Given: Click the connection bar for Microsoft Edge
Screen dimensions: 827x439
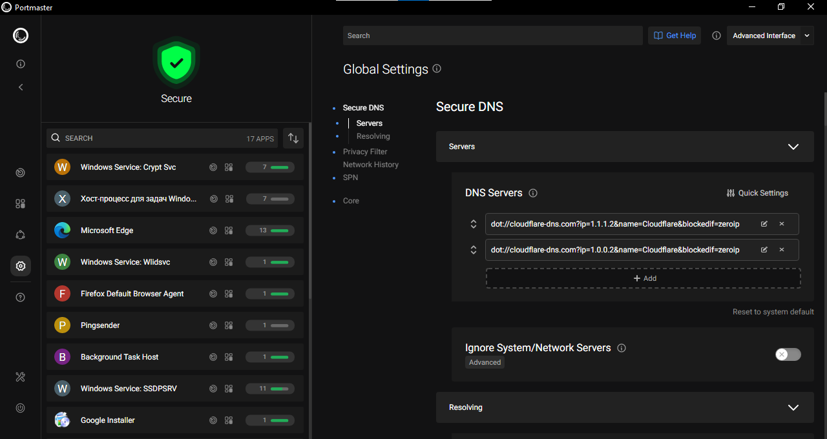Looking at the screenshot, I should point(270,230).
